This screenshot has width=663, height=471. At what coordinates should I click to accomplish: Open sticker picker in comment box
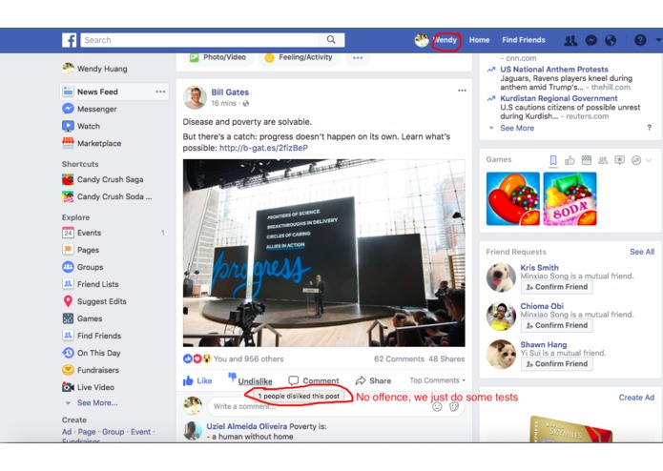[x=454, y=407]
